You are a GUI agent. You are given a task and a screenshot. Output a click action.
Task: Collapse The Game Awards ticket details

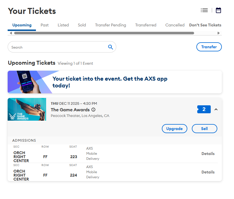click(x=216, y=110)
